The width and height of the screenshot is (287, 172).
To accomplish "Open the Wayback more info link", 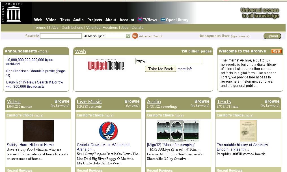I will pyautogui.click(x=185, y=69).
